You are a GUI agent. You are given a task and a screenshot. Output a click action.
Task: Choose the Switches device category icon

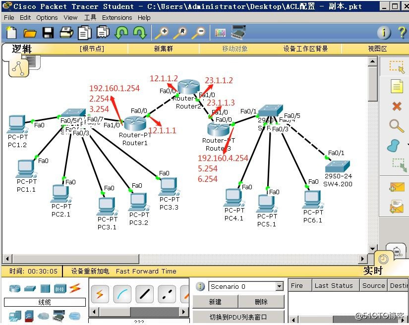(30, 289)
